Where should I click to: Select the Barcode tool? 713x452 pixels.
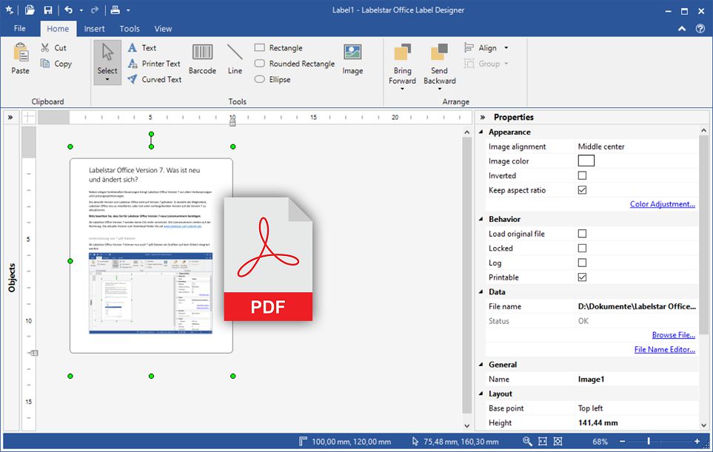coord(202,59)
